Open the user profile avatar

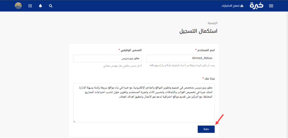(18, 6)
